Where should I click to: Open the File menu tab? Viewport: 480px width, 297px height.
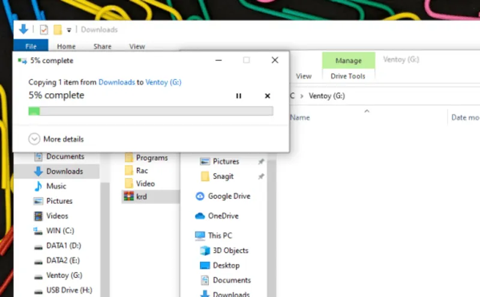(x=31, y=46)
